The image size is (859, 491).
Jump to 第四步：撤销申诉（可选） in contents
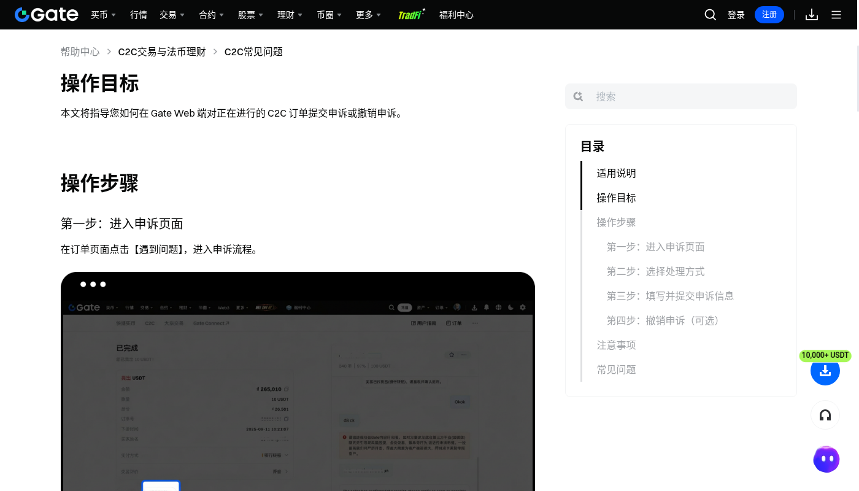click(x=665, y=320)
